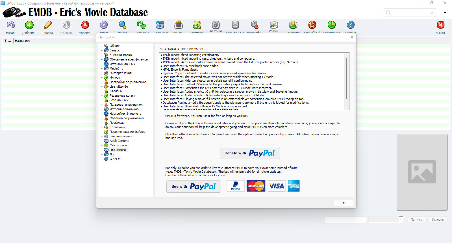Viewport: 452px width, 243px height.
Task: Open the magnifying glass search toolbar icon
Action: pyautogui.click(x=122, y=25)
